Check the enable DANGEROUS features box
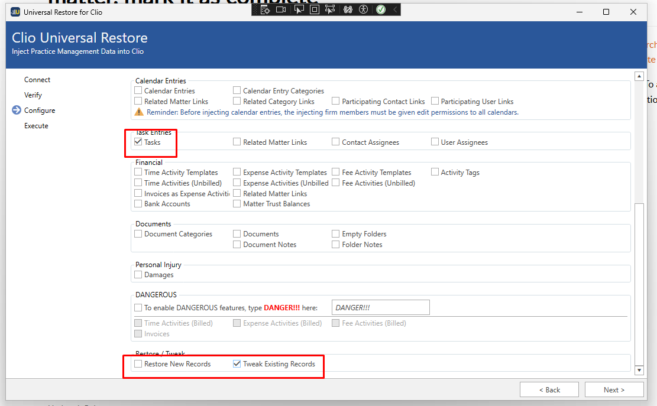Image resolution: width=657 pixels, height=406 pixels. (x=138, y=308)
